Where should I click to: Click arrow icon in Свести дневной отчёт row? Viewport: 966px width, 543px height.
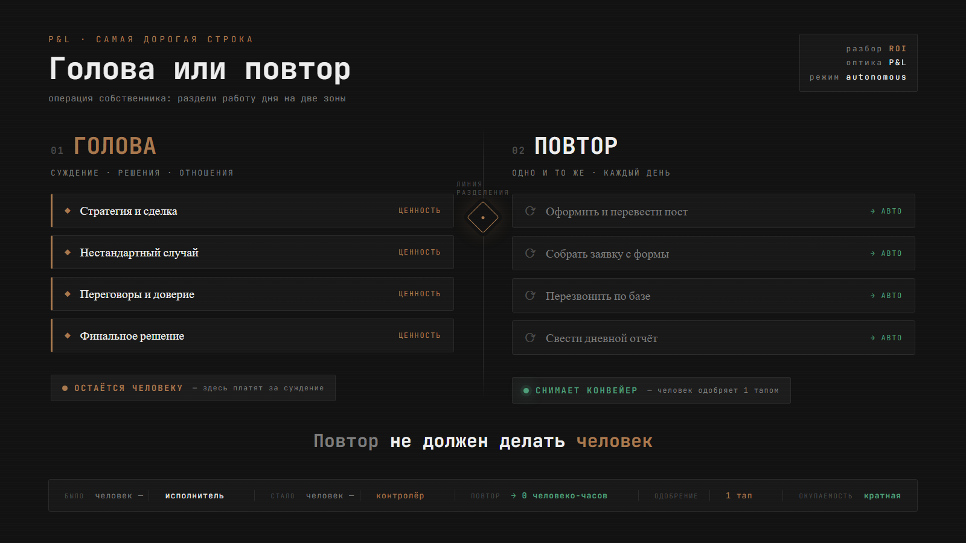pyautogui.click(x=873, y=338)
